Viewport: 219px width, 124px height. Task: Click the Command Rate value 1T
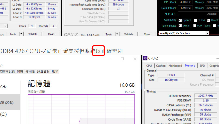118,9
